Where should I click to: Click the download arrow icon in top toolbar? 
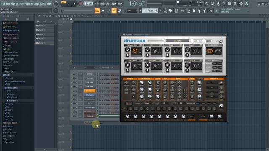246,4
